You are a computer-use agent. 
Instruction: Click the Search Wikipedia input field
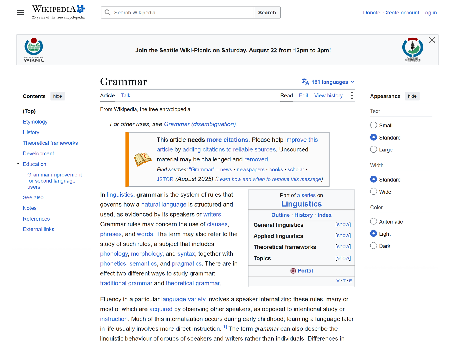(177, 13)
